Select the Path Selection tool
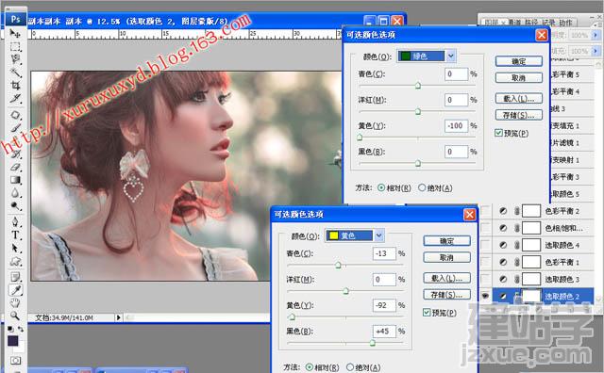 (x=15, y=248)
